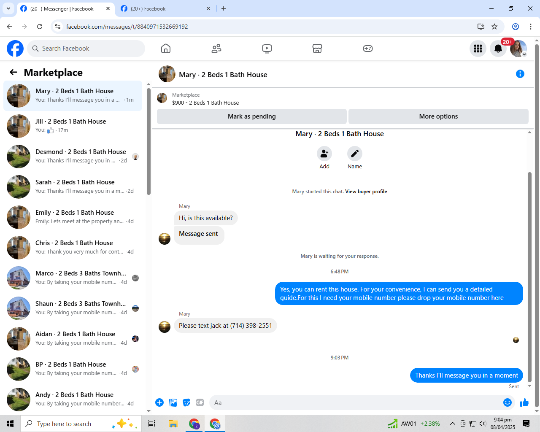Screen dimensions: 540x432
Task: Open the Friends icon in top nav
Action: coord(216,49)
